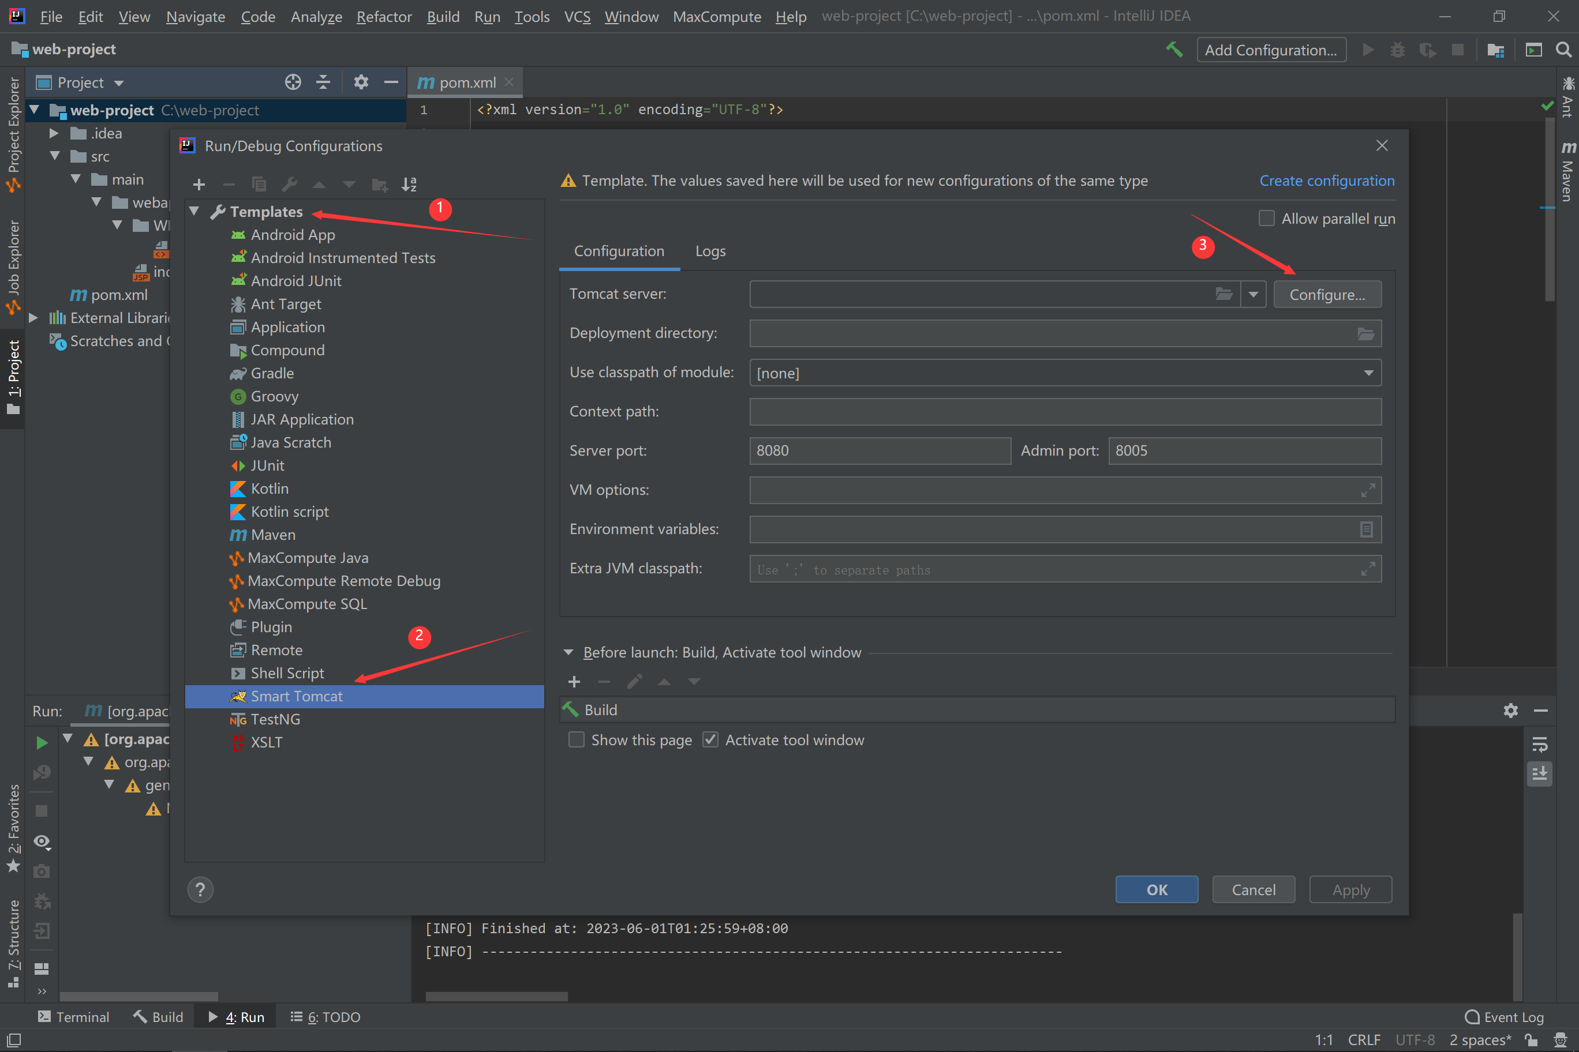This screenshot has height=1052, width=1579.
Task: Click the Locate/Select Opened File target icon
Action: pyautogui.click(x=293, y=82)
